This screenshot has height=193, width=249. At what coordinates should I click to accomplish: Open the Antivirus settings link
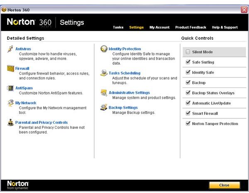pos(23,49)
